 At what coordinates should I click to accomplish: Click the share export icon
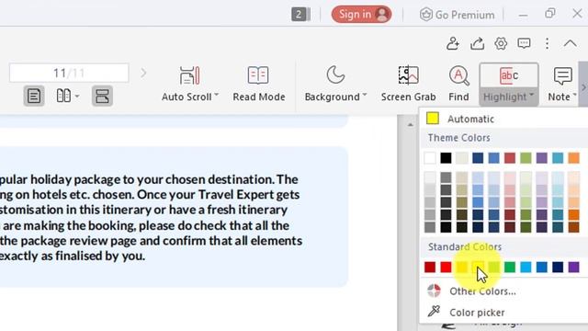pyautogui.click(x=477, y=43)
